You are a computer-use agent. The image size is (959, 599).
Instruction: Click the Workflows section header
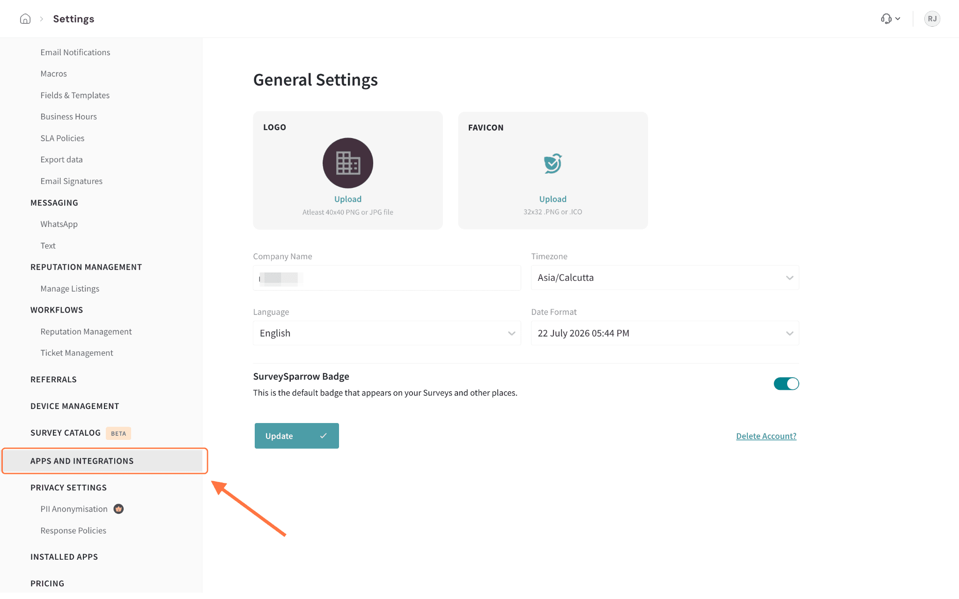pos(57,310)
